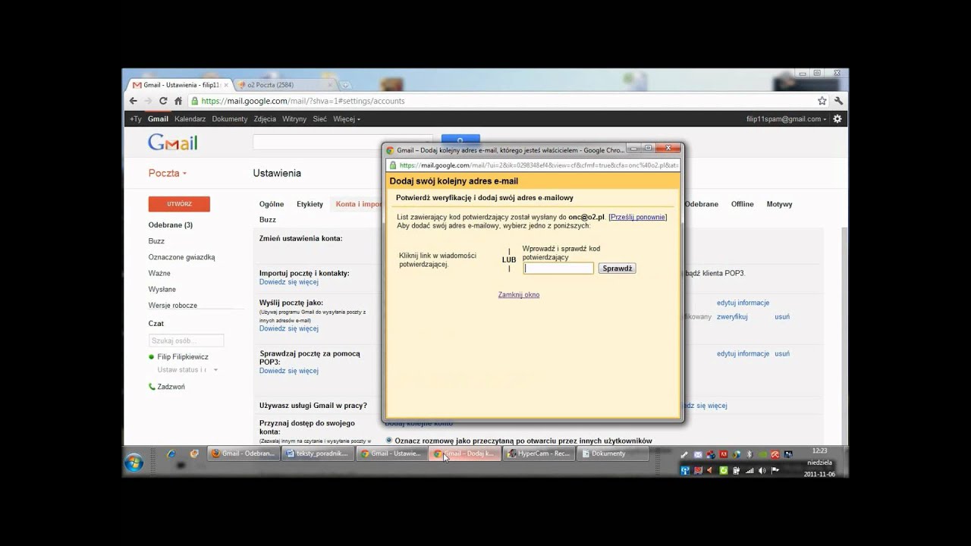This screenshot has width=971, height=546.
Task: Click the green phone icon beside Zadzwoń
Action: point(152,387)
